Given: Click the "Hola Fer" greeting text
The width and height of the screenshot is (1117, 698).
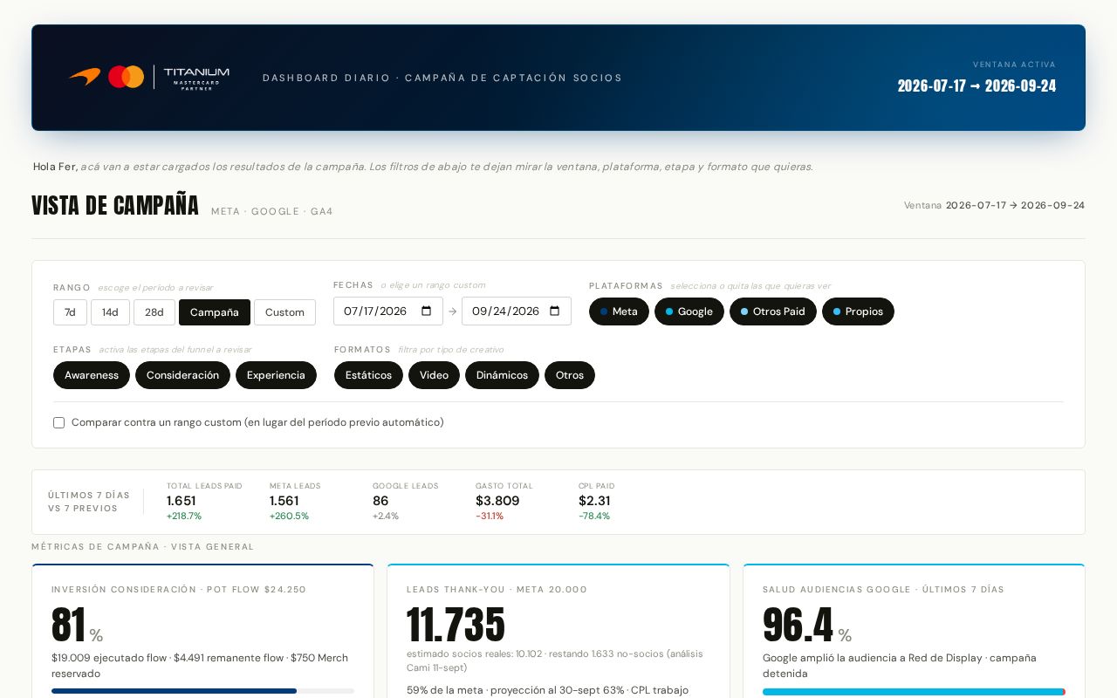Looking at the screenshot, I should [x=55, y=167].
